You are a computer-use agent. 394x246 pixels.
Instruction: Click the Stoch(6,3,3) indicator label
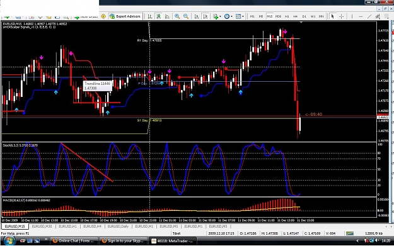(x=20, y=145)
